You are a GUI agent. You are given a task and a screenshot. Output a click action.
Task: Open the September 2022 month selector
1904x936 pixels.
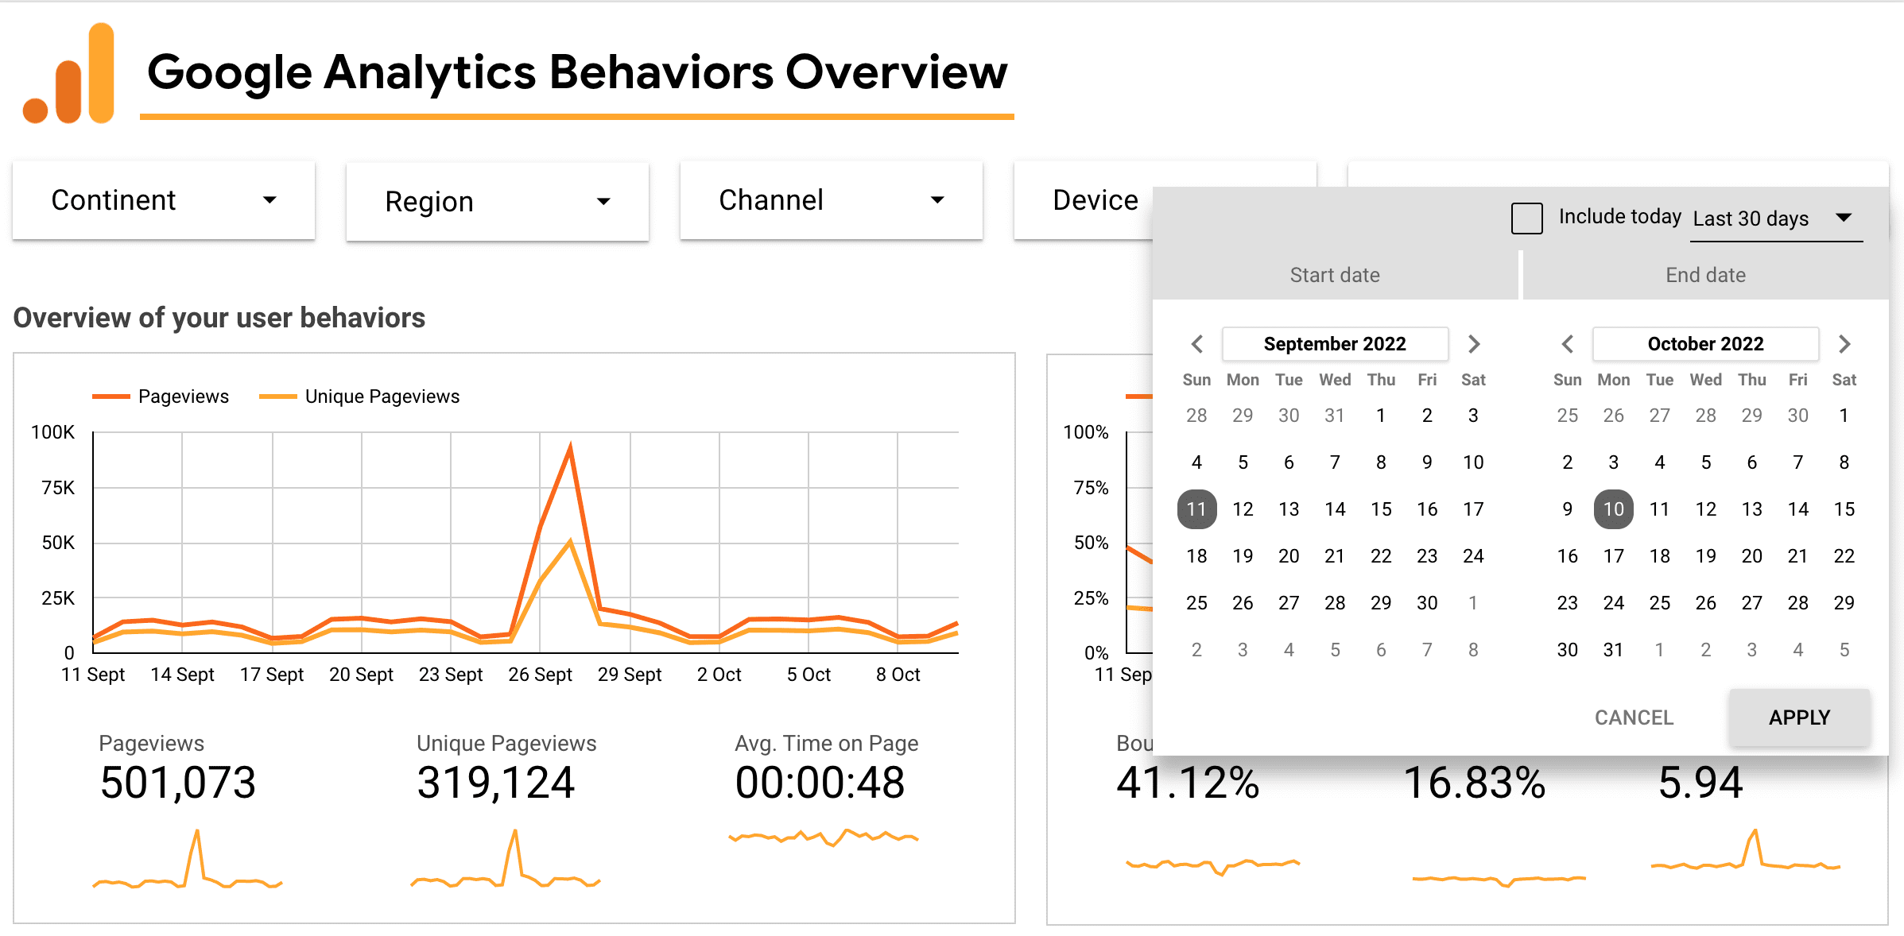coord(1335,344)
